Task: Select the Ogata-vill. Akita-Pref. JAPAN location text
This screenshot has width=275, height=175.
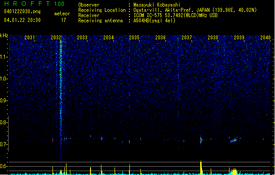Action: (x=195, y=10)
